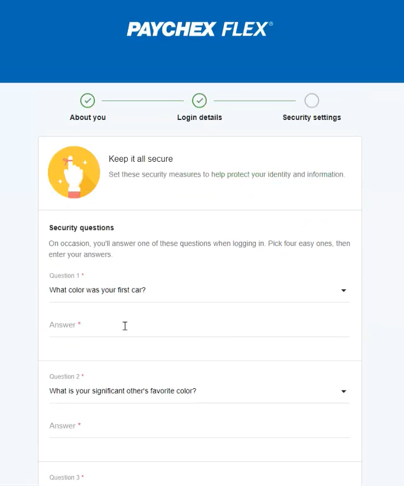Click the progress line toward Security settings
Image resolution: width=404 pixels, height=486 pixels.
[x=255, y=101]
